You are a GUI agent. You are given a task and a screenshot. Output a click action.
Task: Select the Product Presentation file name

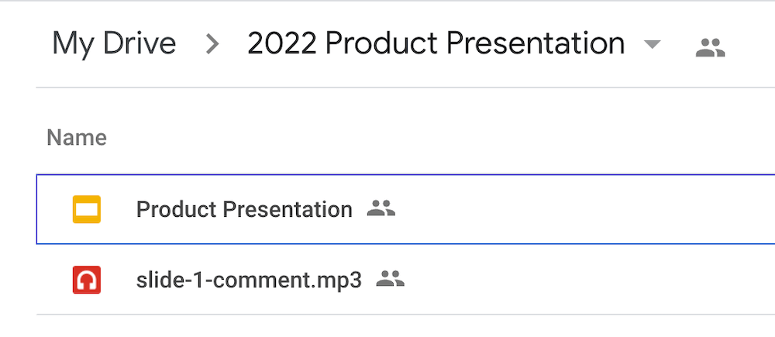click(244, 209)
